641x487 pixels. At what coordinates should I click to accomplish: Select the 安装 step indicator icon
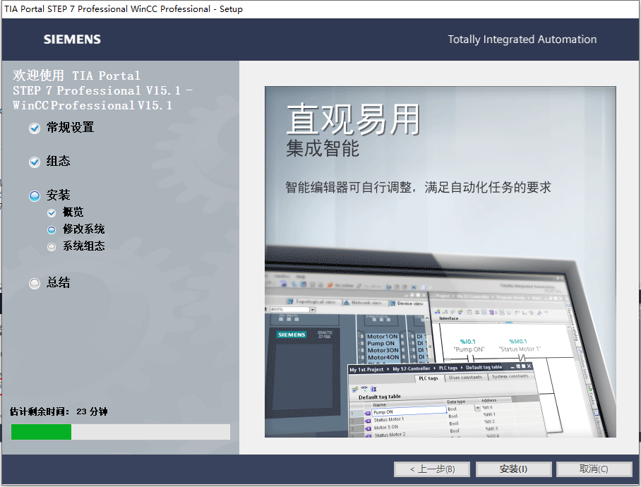tap(35, 196)
